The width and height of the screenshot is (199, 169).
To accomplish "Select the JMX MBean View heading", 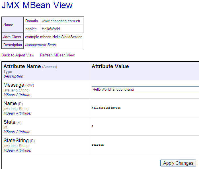I will click(37, 5).
